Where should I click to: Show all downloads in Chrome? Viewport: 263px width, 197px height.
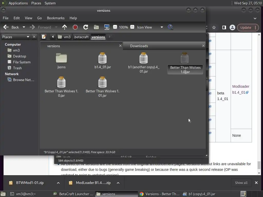(241, 183)
